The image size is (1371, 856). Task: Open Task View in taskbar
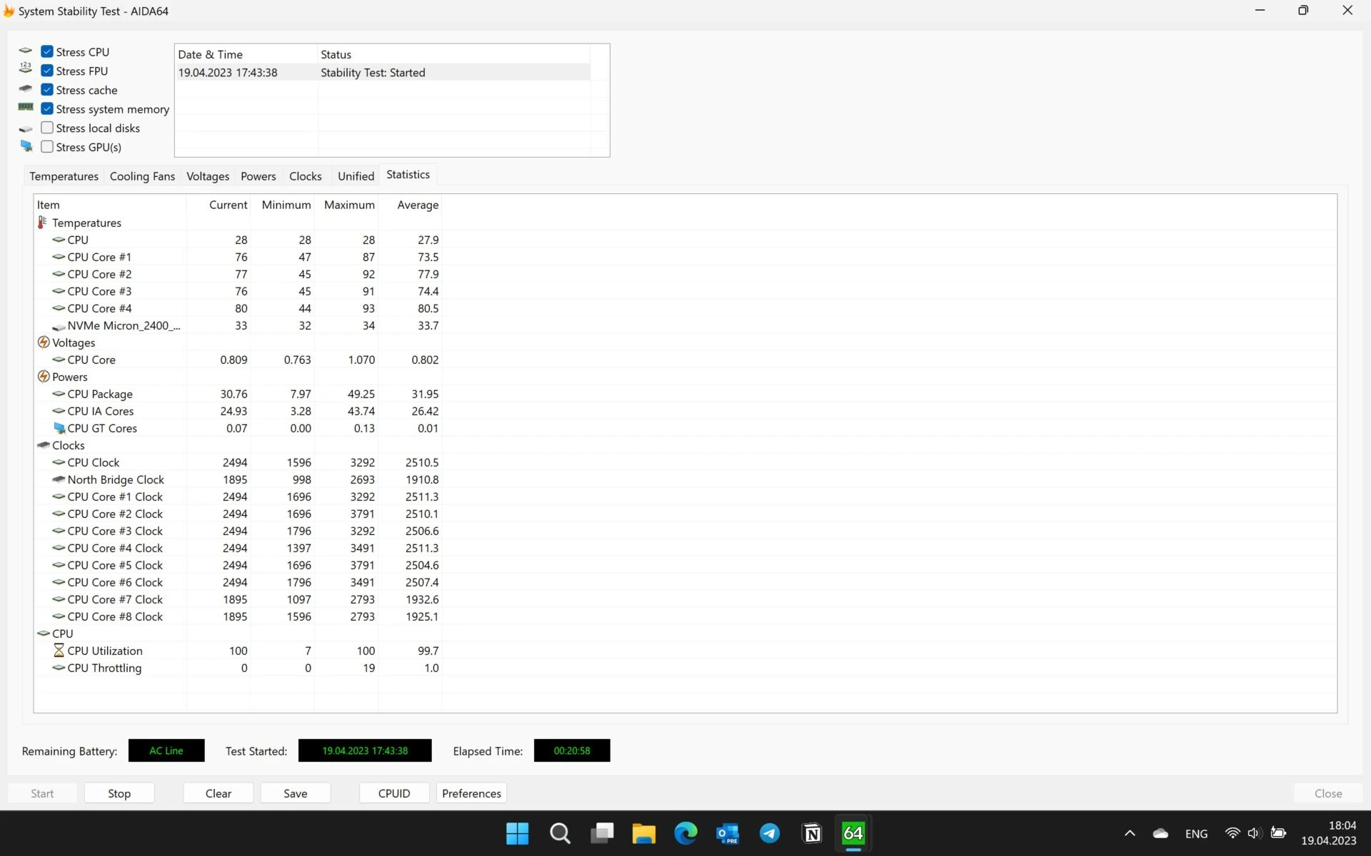(x=602, y=833)
